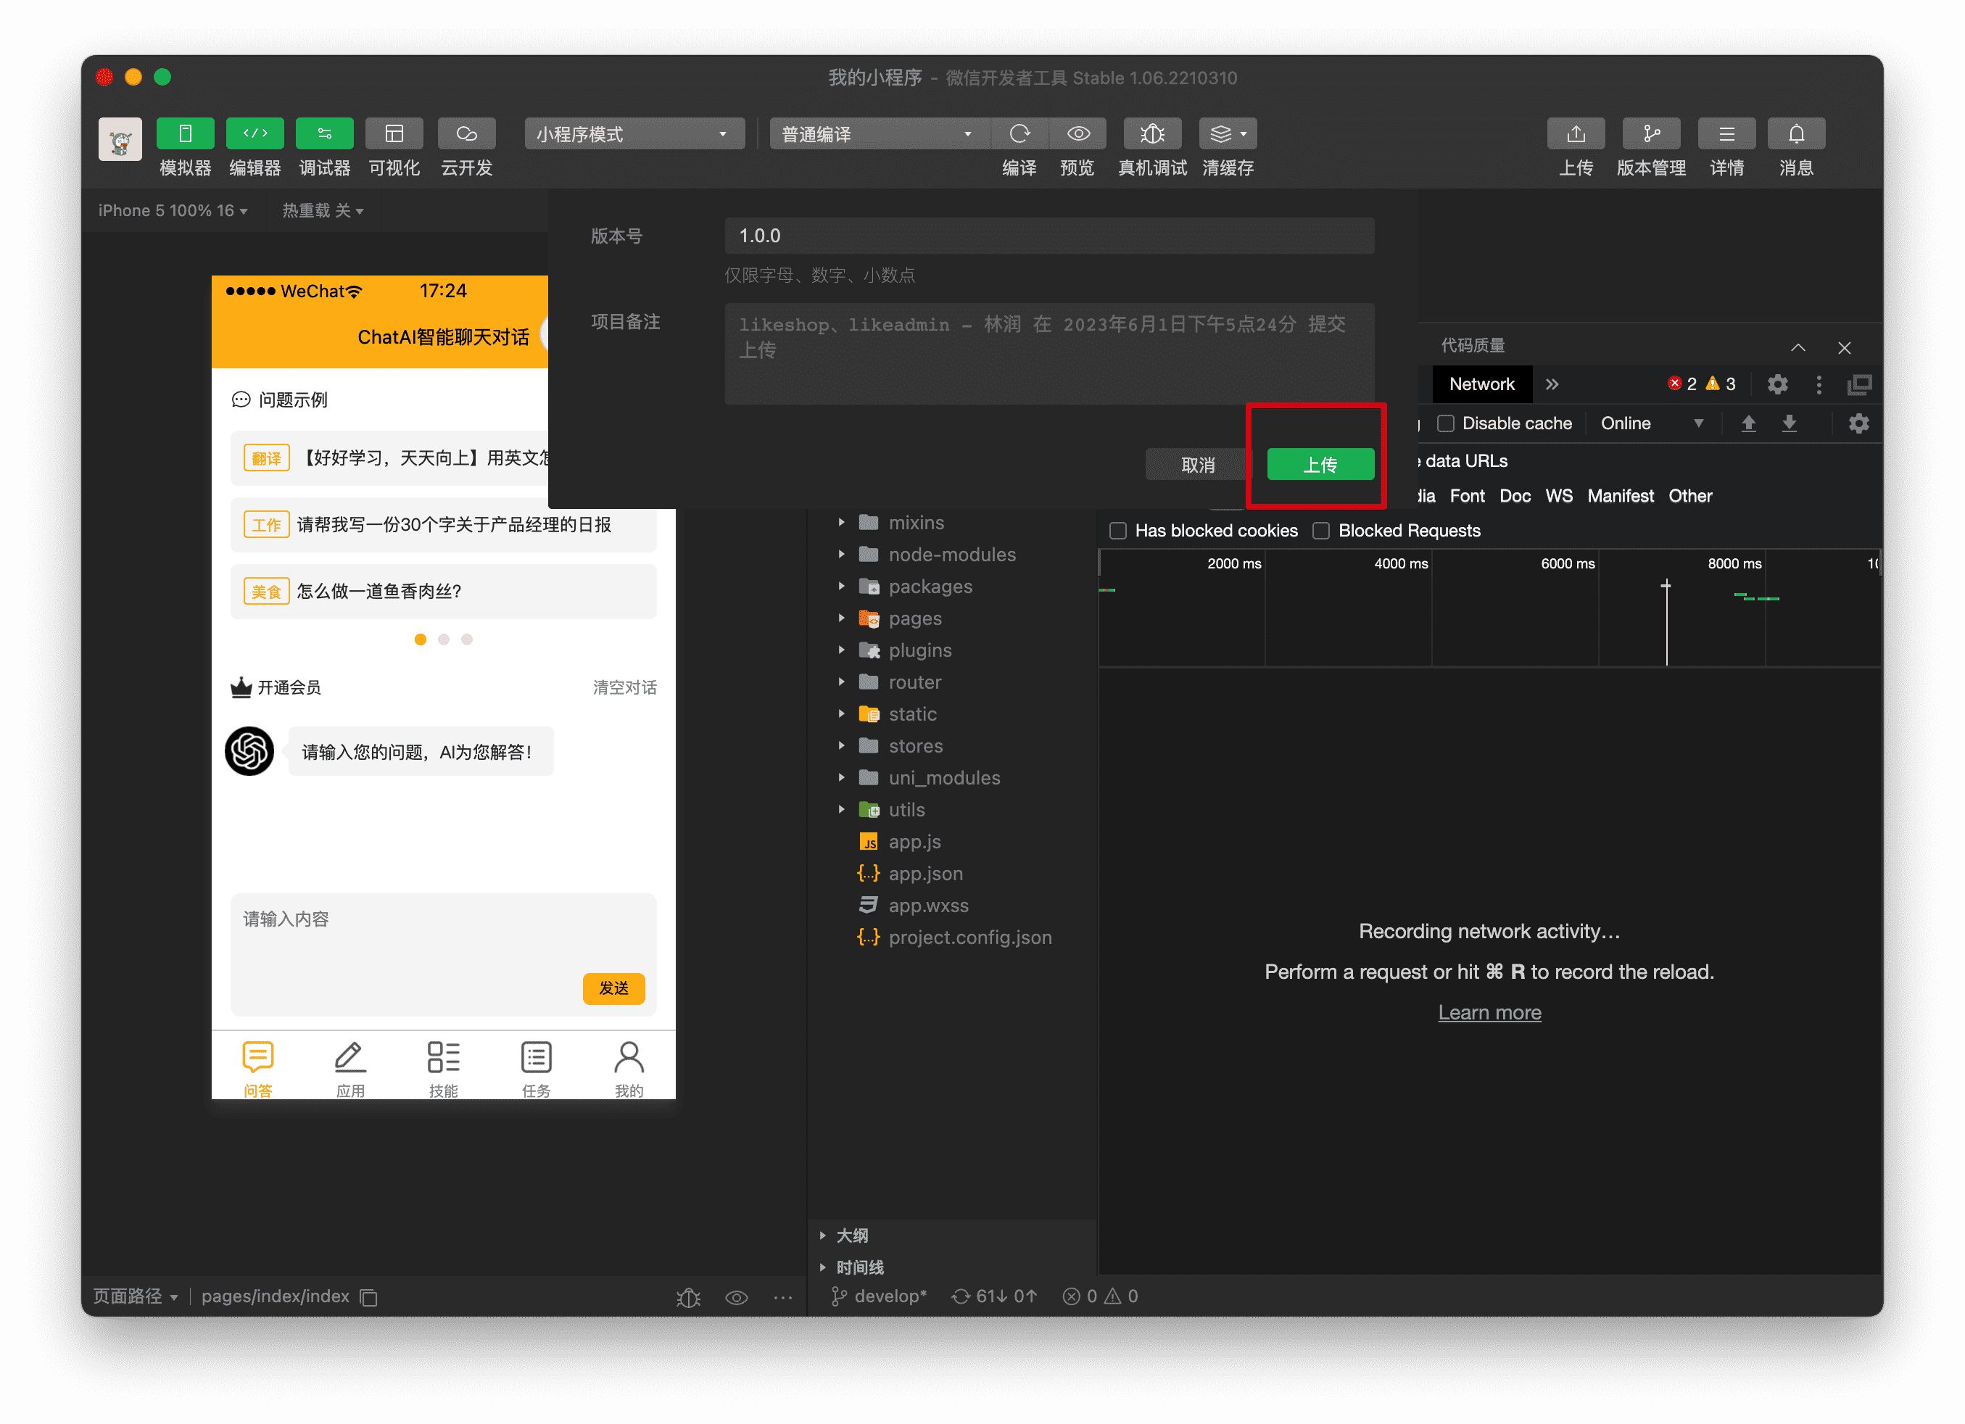The width and height of the screenshot is (1965, 1424).
Task: Select the Network tab
Action: pos(1481,384)
